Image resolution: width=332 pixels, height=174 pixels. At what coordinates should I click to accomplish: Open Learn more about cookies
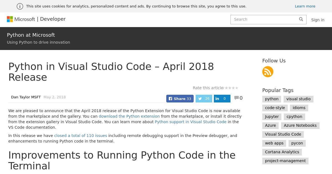tap(305, 6)
